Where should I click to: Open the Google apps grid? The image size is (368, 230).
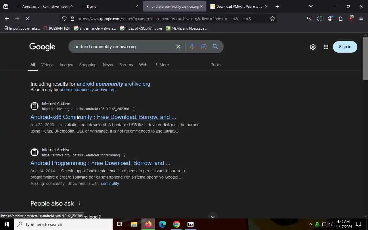[x=326, y=47]
